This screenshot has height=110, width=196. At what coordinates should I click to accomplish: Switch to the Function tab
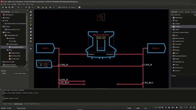pyautogui.click(x=181, y=12)
